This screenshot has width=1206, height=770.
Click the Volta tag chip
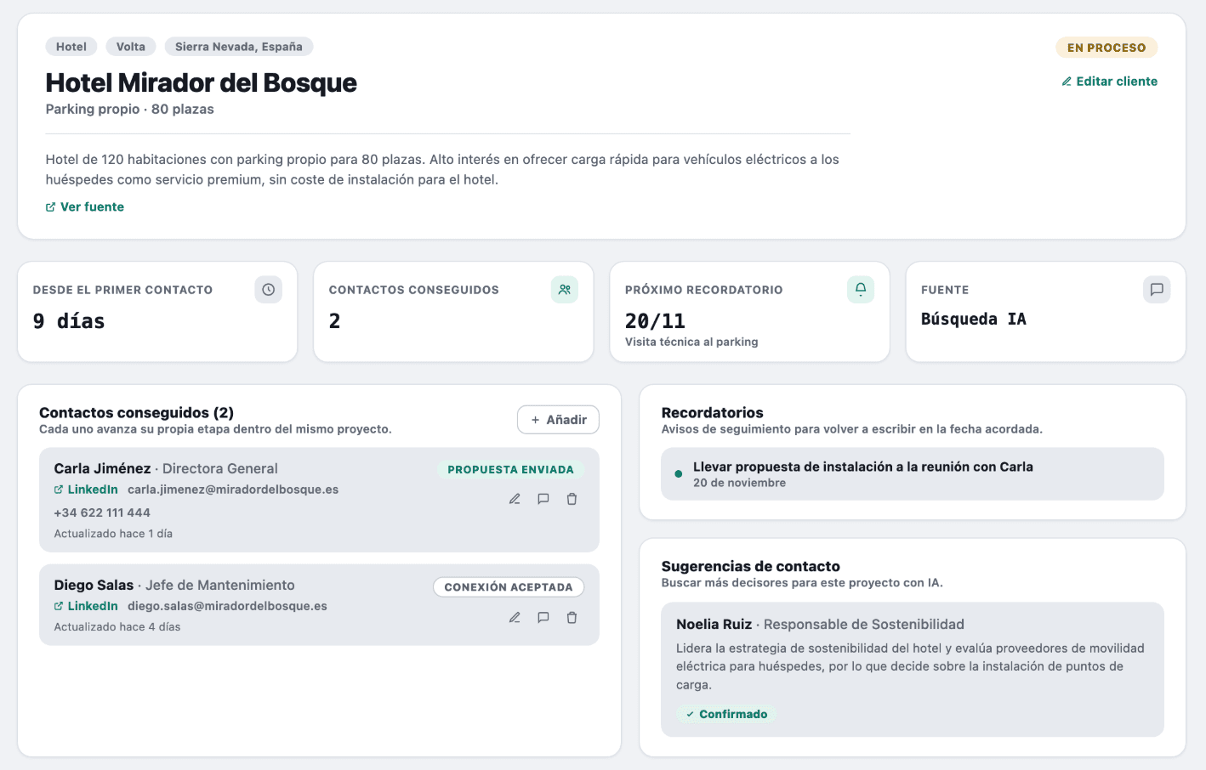131,47
